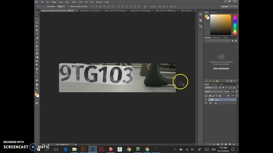Open the Opacity slider dropdown arrow
The width and height of the screenshot is (273, 153).
pyautogui.click(x=237, y=92)
